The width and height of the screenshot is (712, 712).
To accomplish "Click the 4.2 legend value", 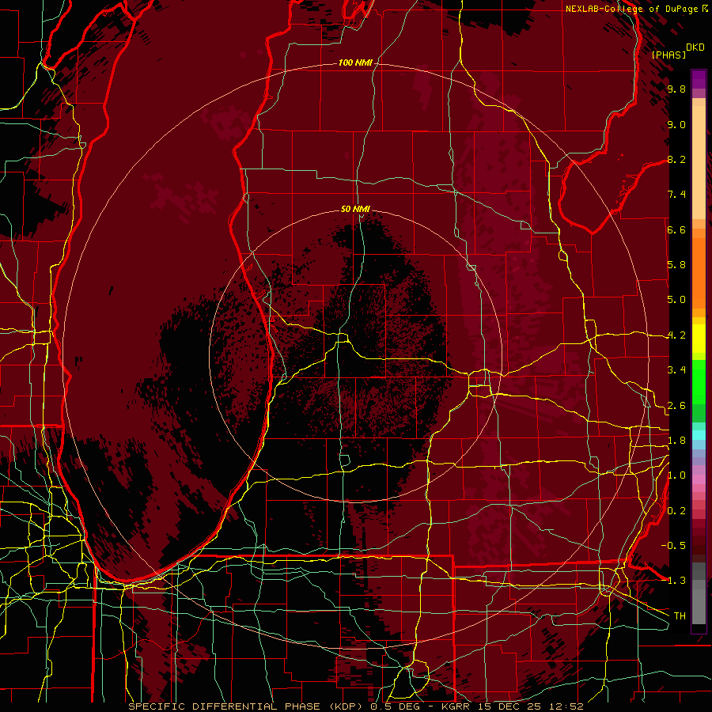I will click(676, 335).
